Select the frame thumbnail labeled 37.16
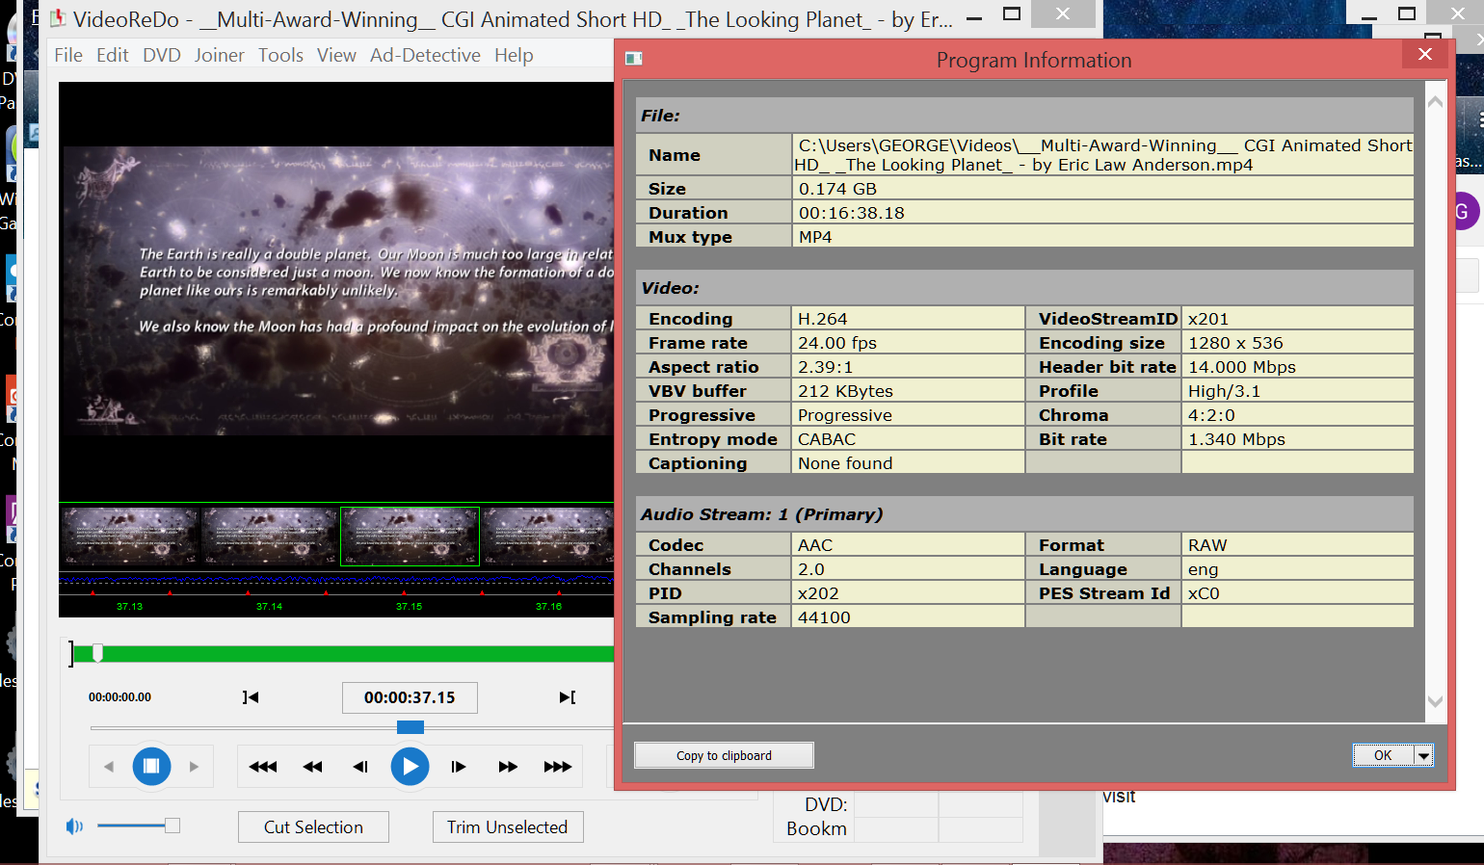This screenshot has height=865, width=1484. (x=547, y=537)
